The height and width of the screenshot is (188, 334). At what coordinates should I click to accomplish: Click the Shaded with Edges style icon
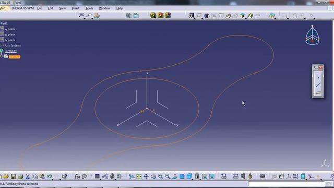click(197, 177)
